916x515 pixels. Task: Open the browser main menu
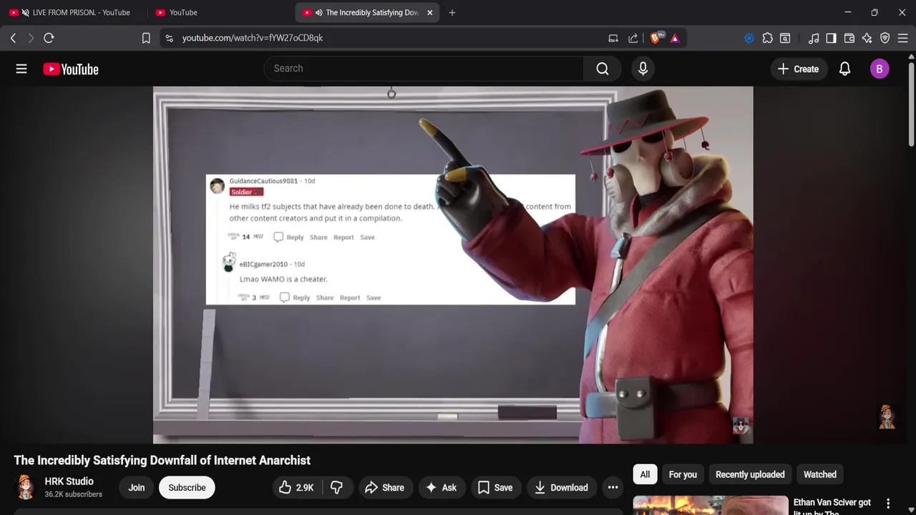tap(902, 38)
